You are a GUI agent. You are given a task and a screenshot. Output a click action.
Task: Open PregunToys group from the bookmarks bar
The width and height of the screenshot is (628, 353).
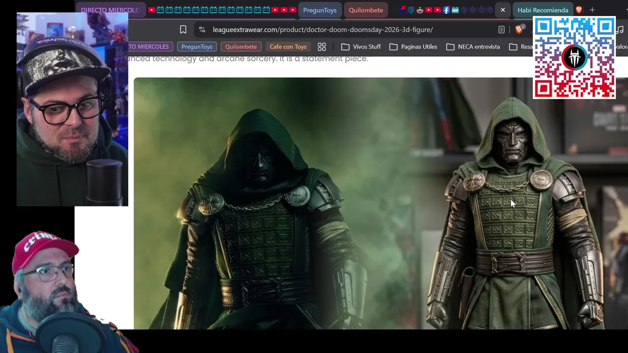point(197,47)
